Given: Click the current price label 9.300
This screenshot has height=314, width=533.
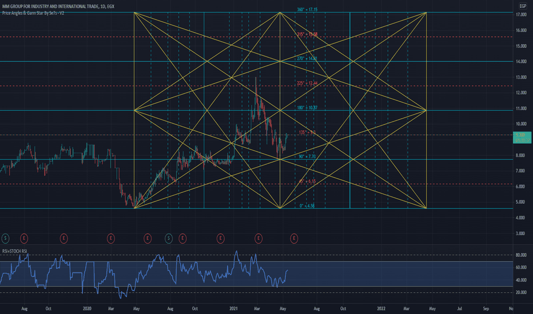Looking at the screenshot, I should [x=522, y=138].
